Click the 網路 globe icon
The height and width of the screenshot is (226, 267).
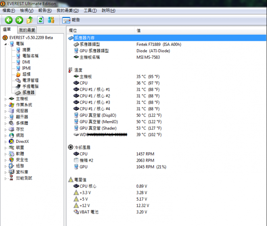coord(11,135)
